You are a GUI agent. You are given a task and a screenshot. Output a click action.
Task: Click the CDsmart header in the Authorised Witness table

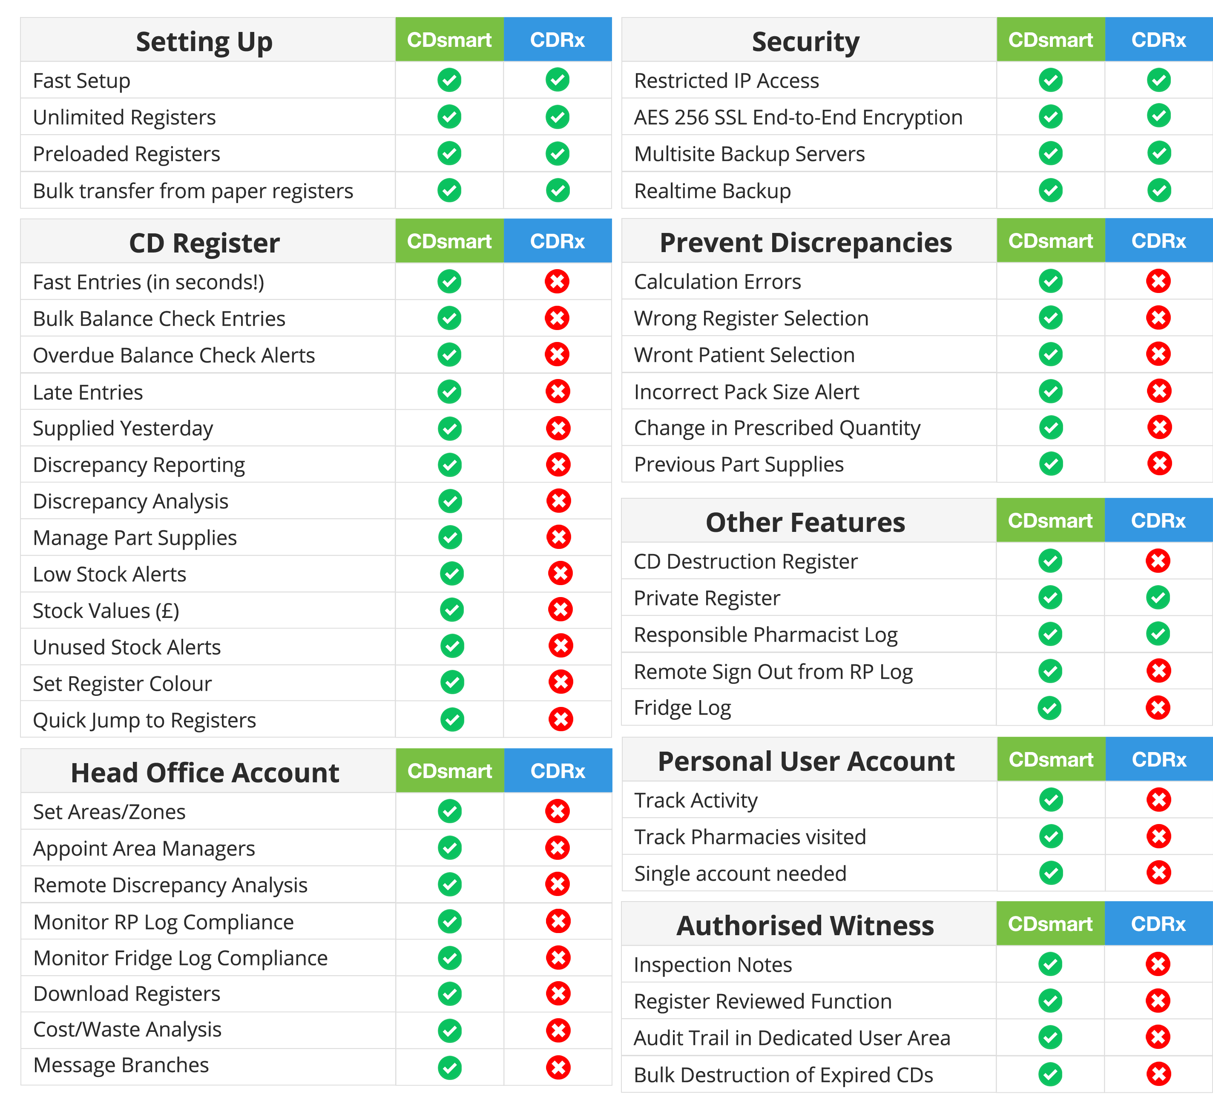(1050, 924)
